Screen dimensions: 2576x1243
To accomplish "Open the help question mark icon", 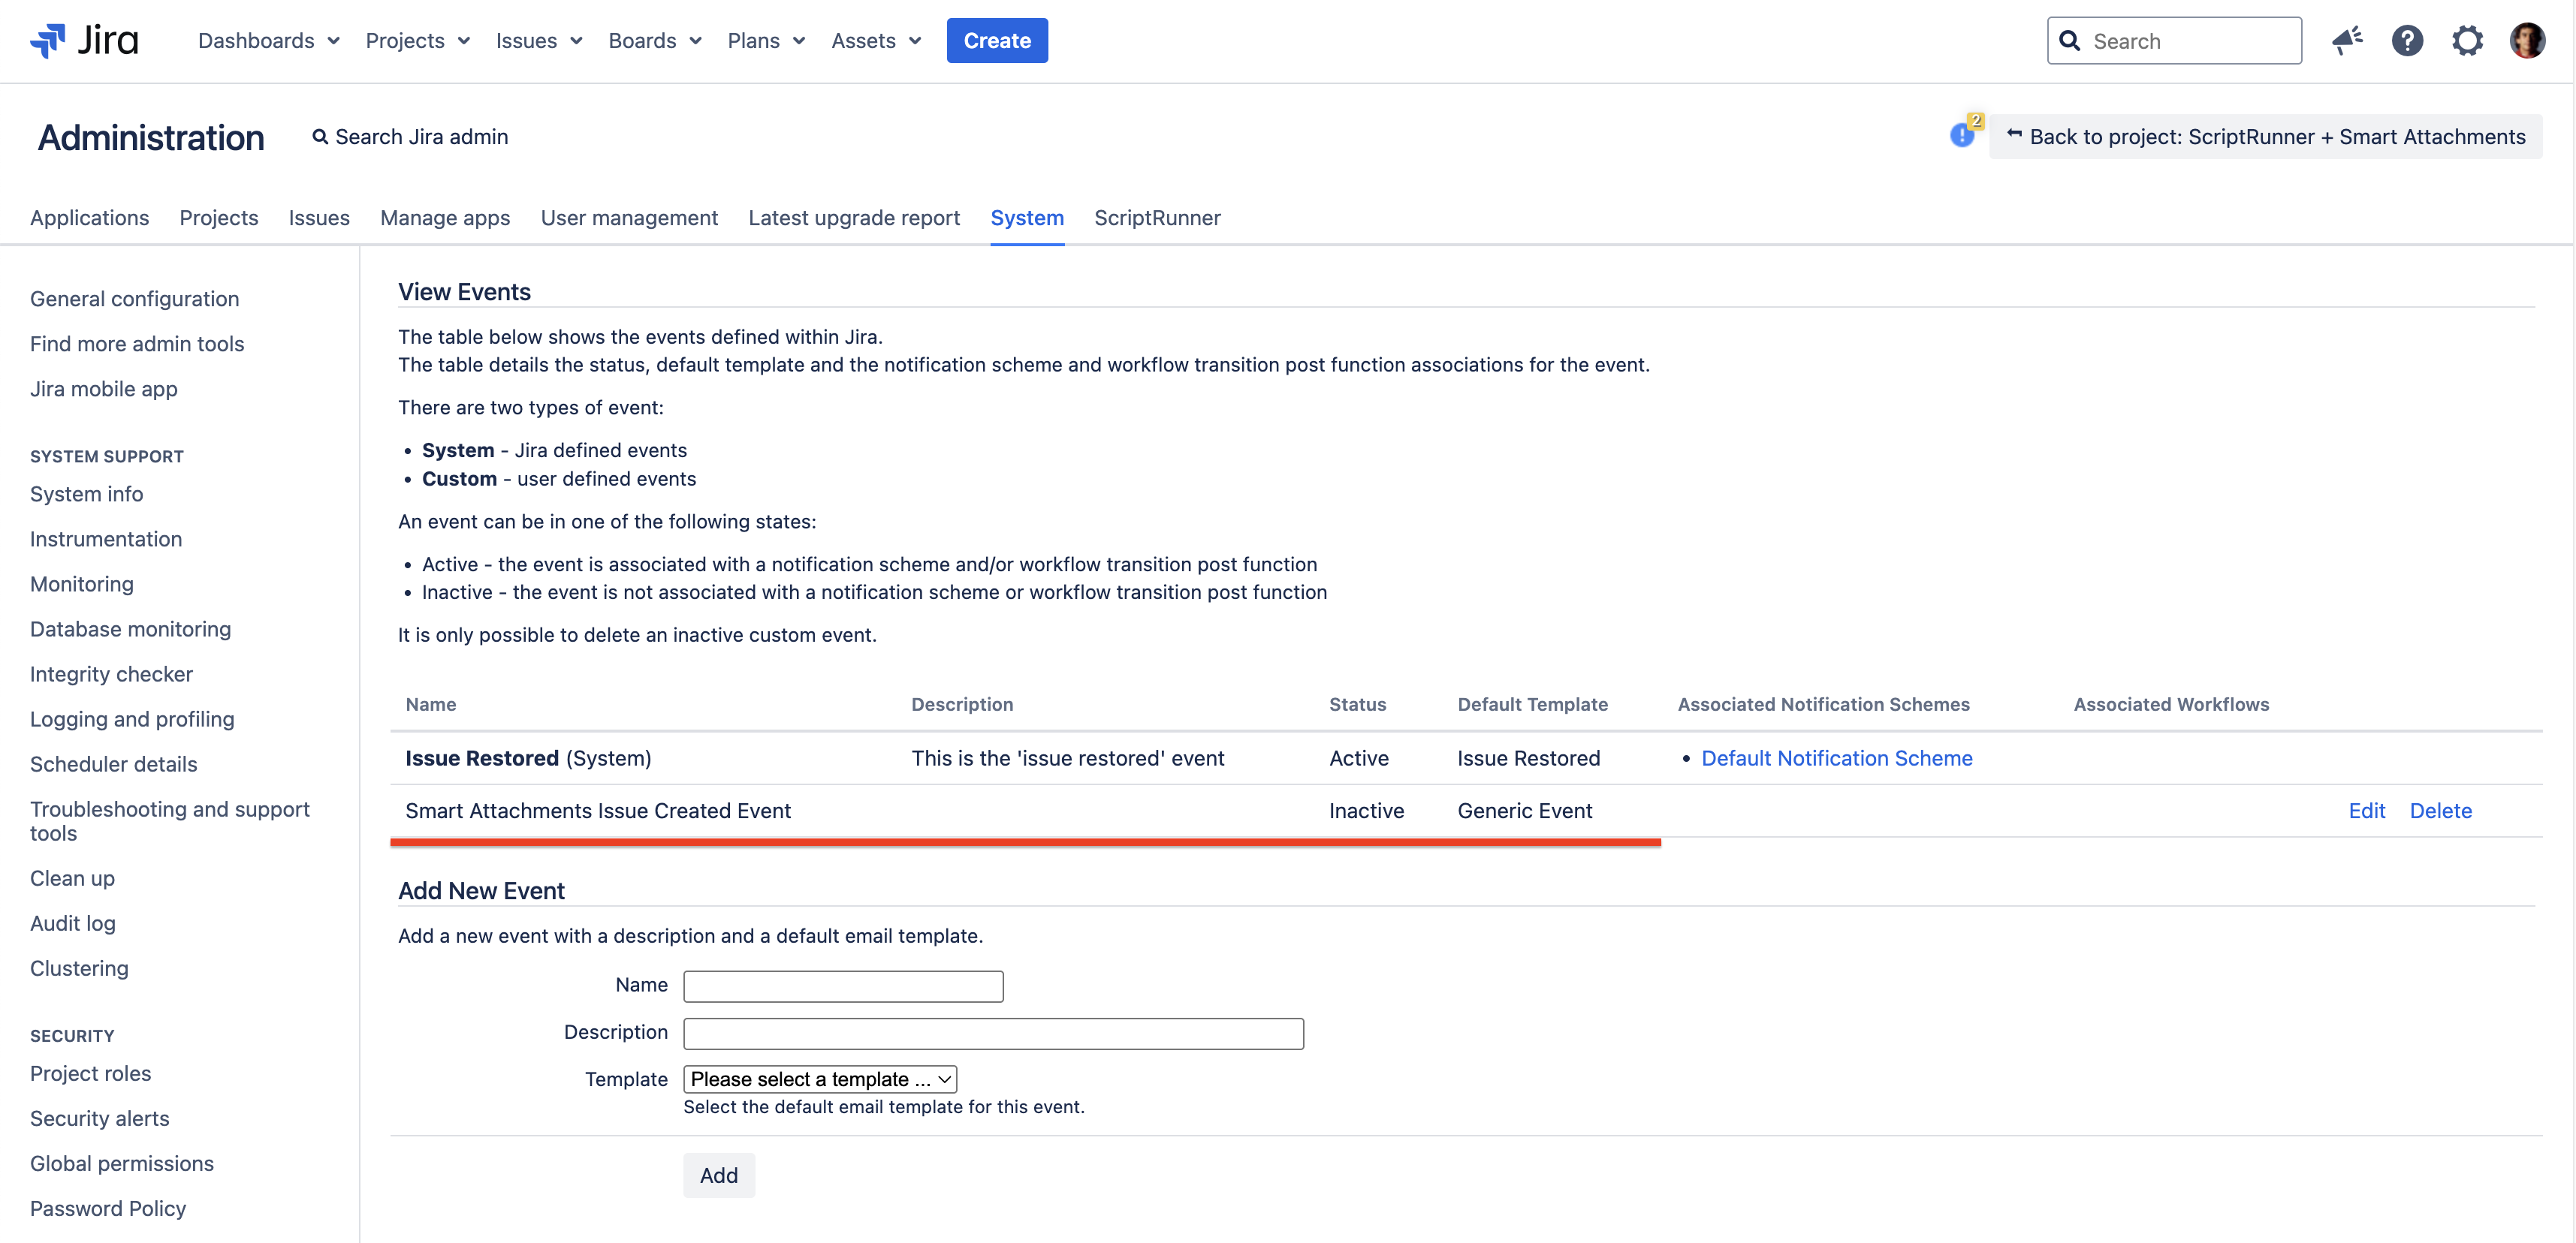I will [x=2407, y=41].
